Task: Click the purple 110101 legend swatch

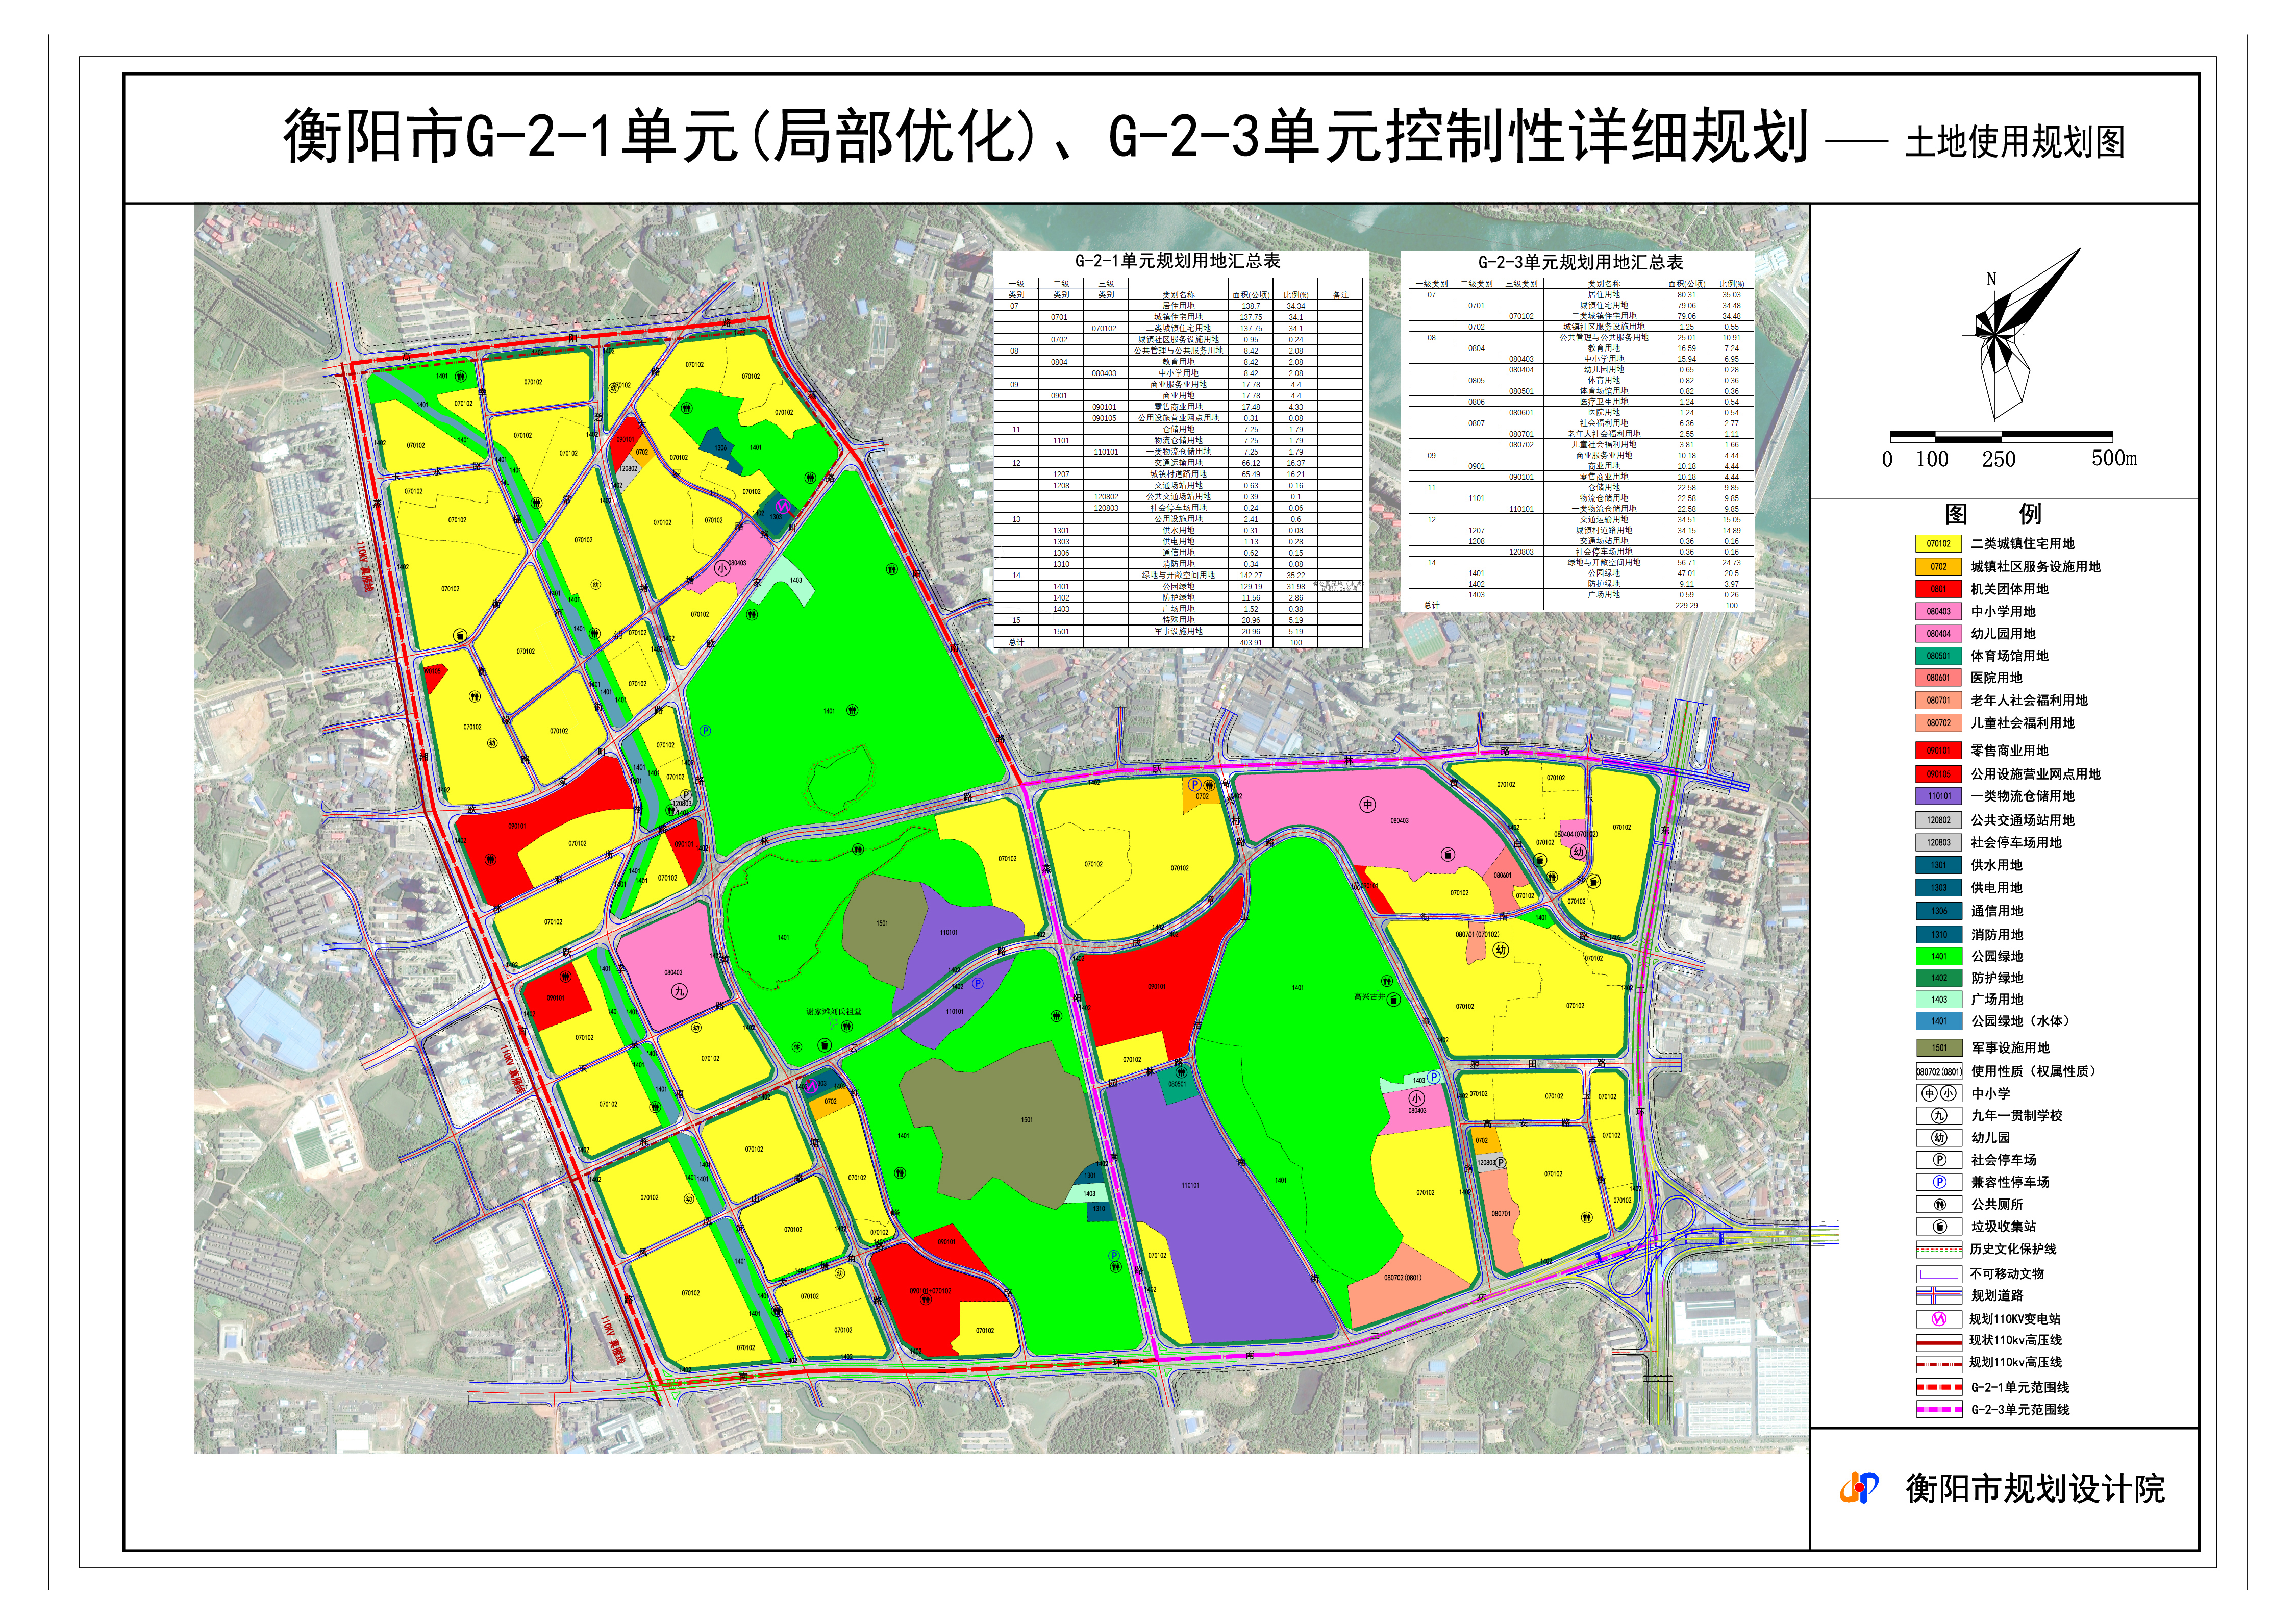Action: tap(1938, 797)
